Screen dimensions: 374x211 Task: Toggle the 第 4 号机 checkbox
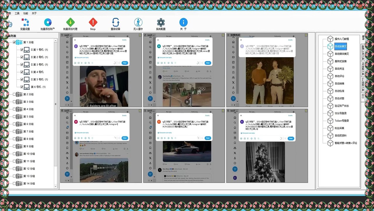click(22, 72)
